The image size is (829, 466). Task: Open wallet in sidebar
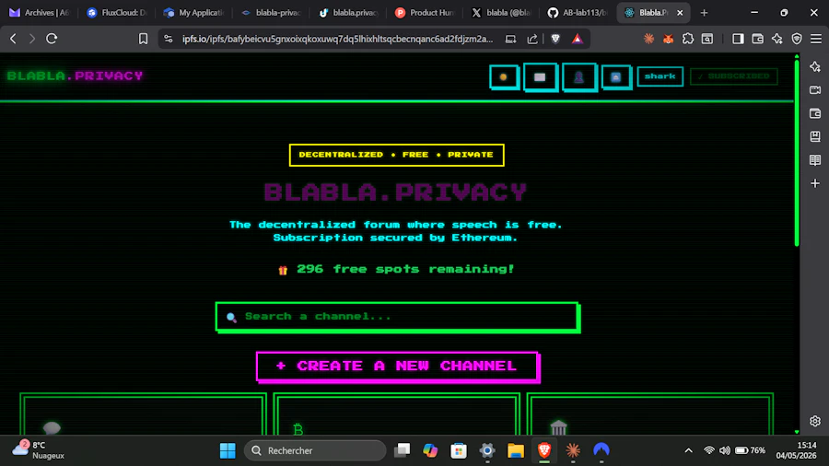click(x=815, y=113)
